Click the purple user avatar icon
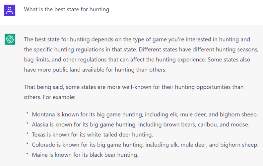Image resolution: width=263 pixels, height=166 pixels. point(10,10)
